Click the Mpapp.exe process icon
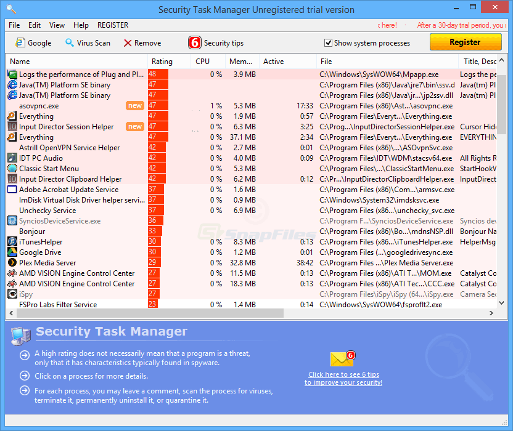Image resolution: width=513 pixels, height=431 pixels. (12, 74)
